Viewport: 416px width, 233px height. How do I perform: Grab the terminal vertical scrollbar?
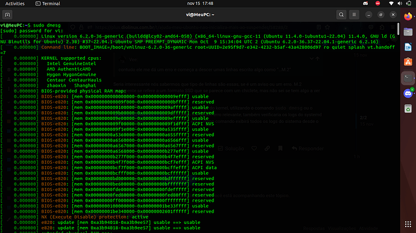[x=399, y=29]
